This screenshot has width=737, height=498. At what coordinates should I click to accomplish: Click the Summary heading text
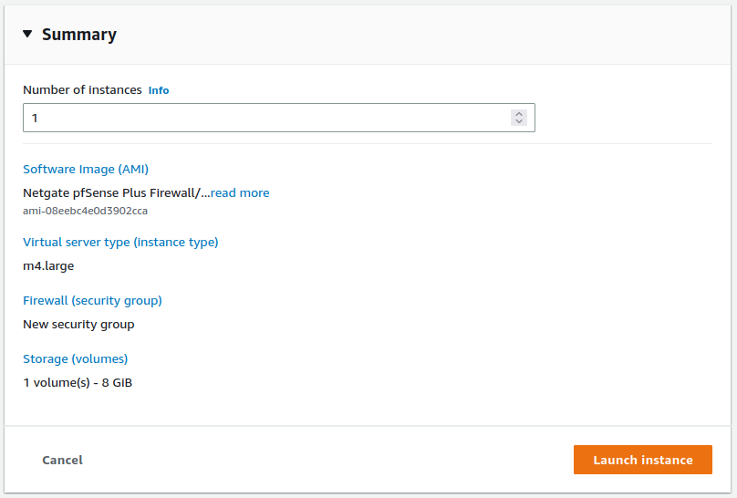[79, 35]
